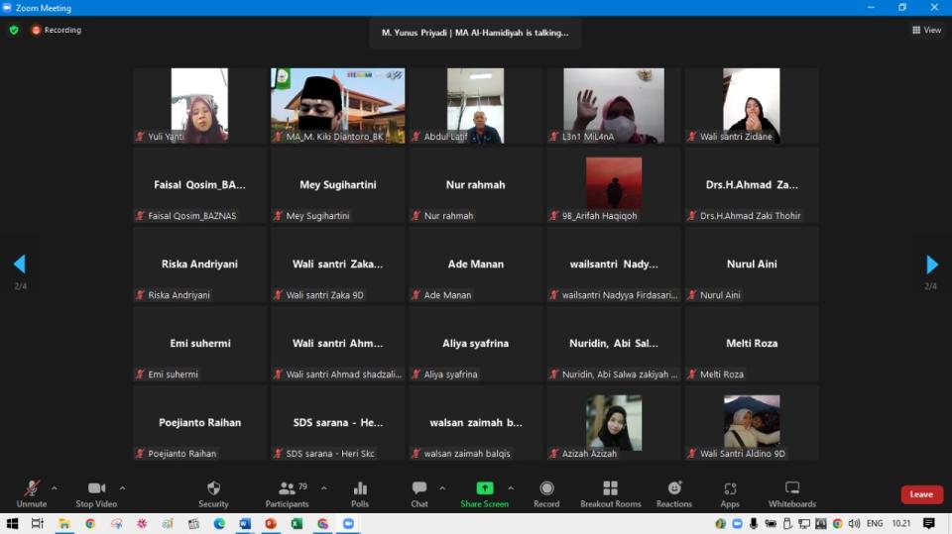Open Whiteboards

tap(791, 493)
